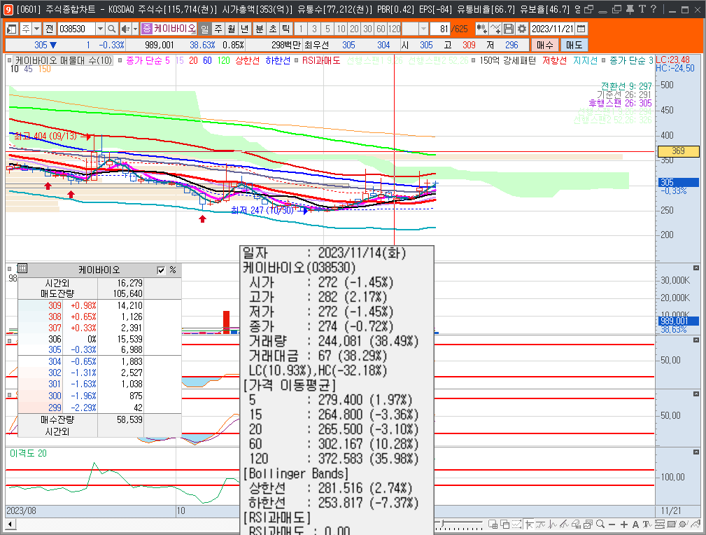Select the 5 interval button
This screenshot has height=535, width=706.
(x=327, y=29)
